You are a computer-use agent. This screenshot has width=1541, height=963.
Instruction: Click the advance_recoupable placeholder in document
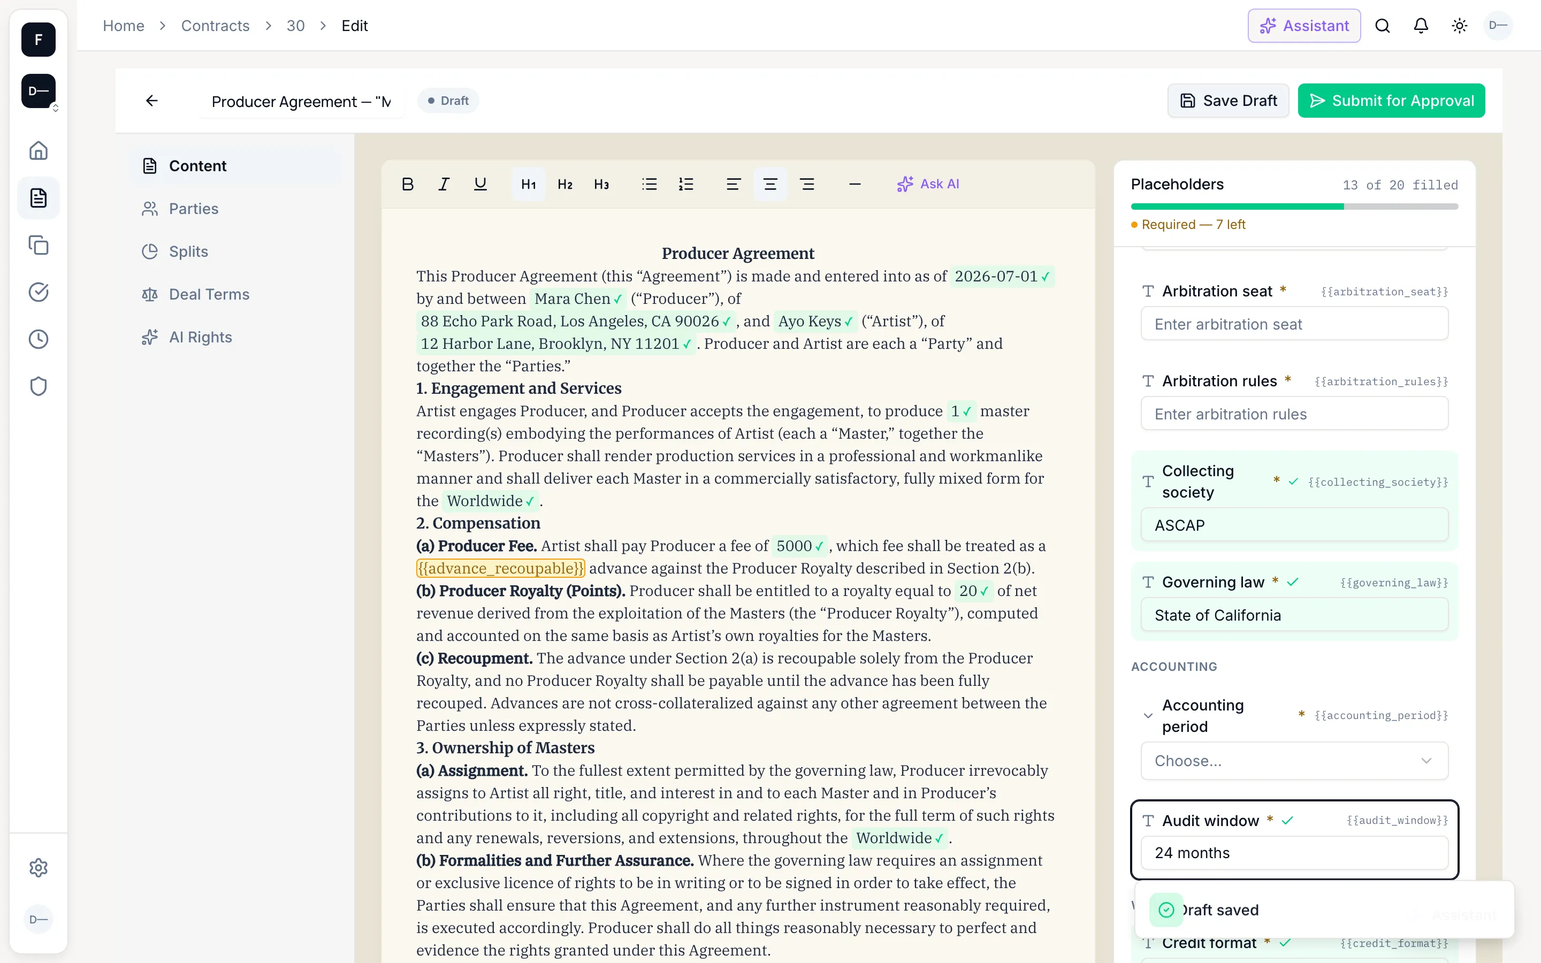500,568
